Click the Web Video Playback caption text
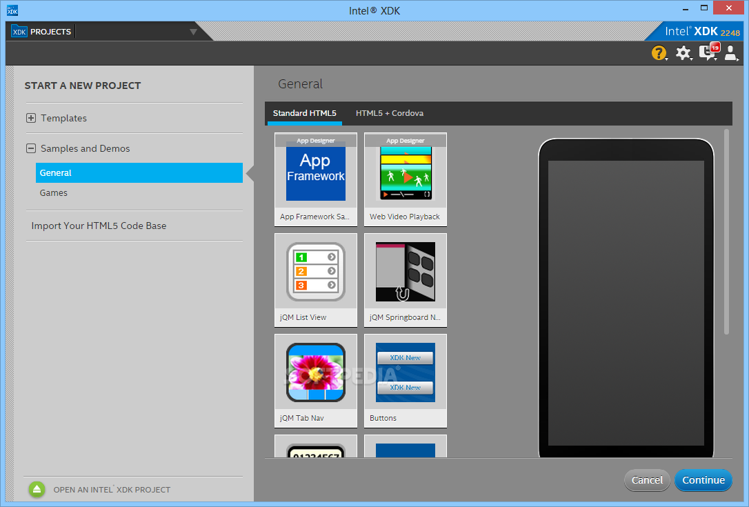This screenshot has width=749, height=507. [405, 217]
